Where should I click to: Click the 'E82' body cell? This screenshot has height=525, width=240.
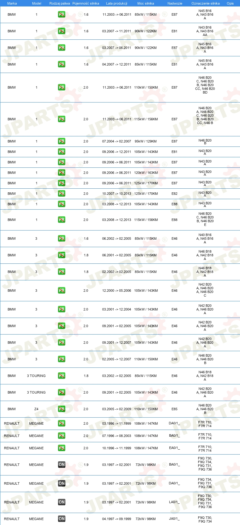174,194
